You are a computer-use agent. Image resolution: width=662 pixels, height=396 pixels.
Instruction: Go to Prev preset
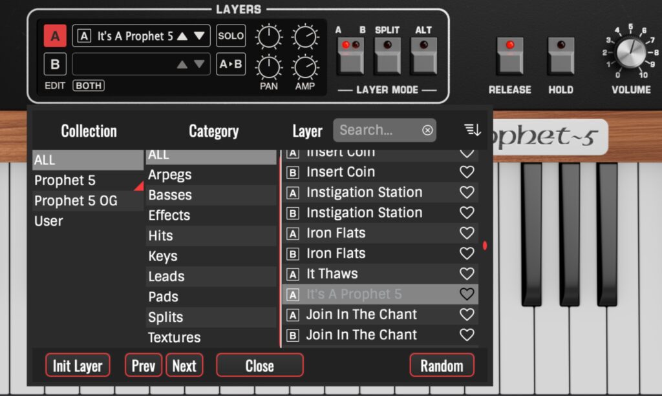143,365
